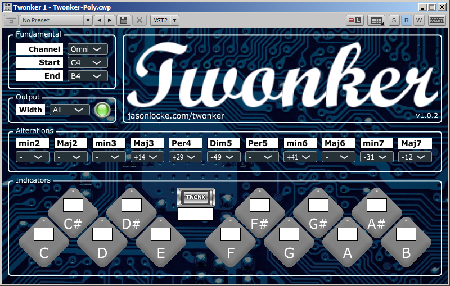Toggle the R automation read button
450x286 pixels.
tap(407, 20)
